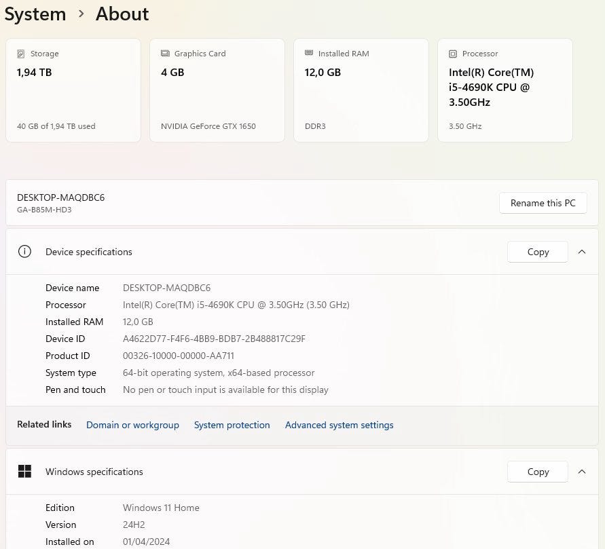Click the Rename this PC button
The width and height of the screenshot is (605, 549).
point(543,203)
